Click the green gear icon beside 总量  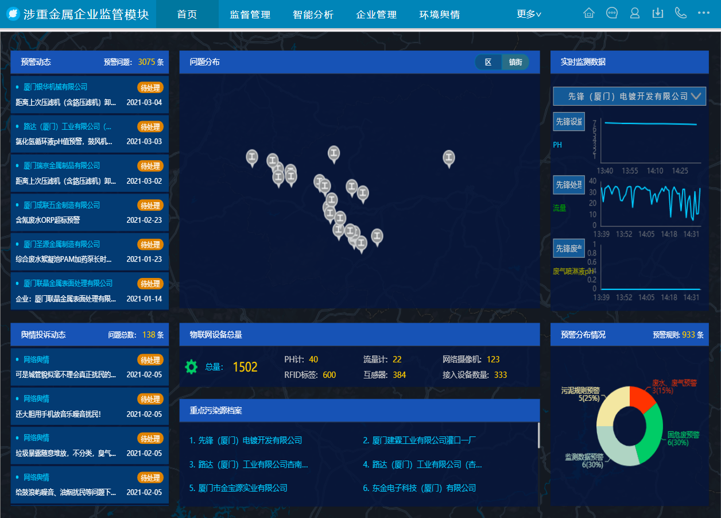click(191, 367)
